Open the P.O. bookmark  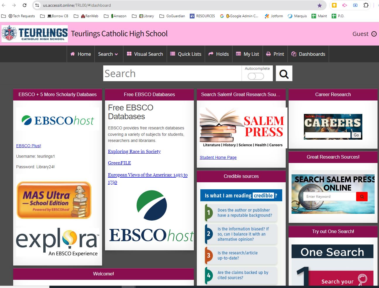[338, 16]
